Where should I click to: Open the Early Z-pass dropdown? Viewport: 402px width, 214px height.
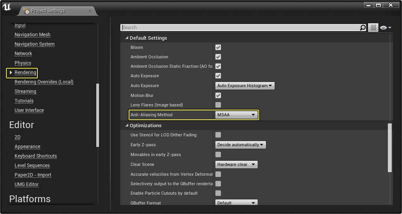[241, 145]
